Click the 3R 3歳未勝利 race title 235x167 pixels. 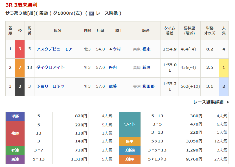21,5
